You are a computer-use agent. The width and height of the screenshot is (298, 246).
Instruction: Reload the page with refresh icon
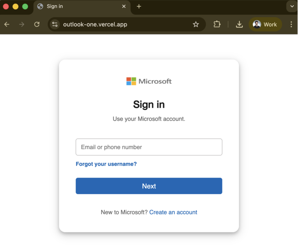pyautogui.click(x=37, y=24)
